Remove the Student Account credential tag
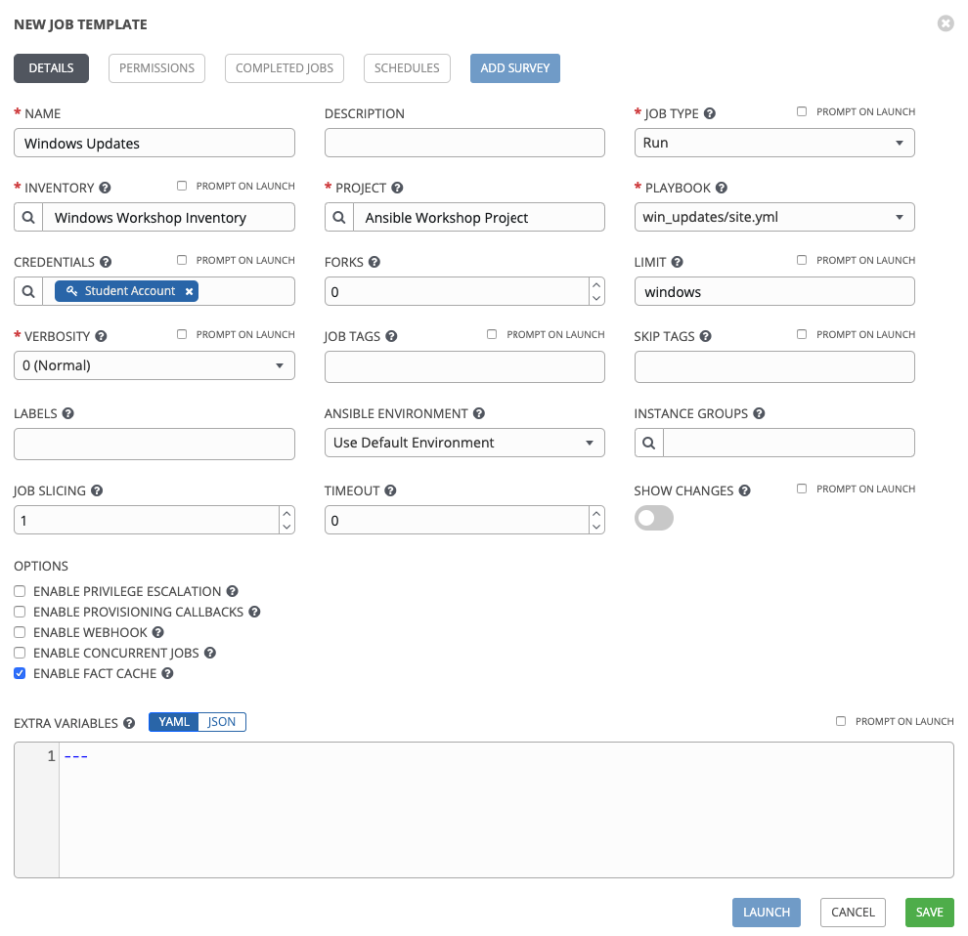The height and width of the screenshot is (936, 968). [189, 290]
